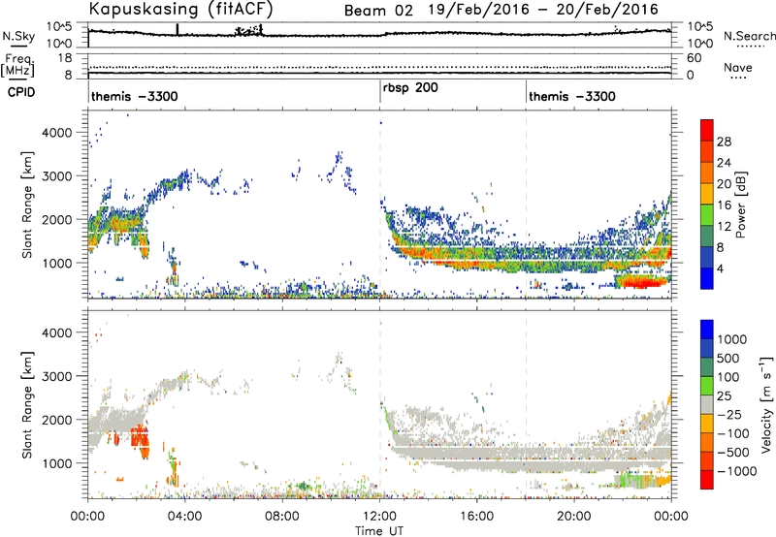776x537 pixels.
Task: Click the "-25" label on velocity colorbar
Action: tap(730, 415)
